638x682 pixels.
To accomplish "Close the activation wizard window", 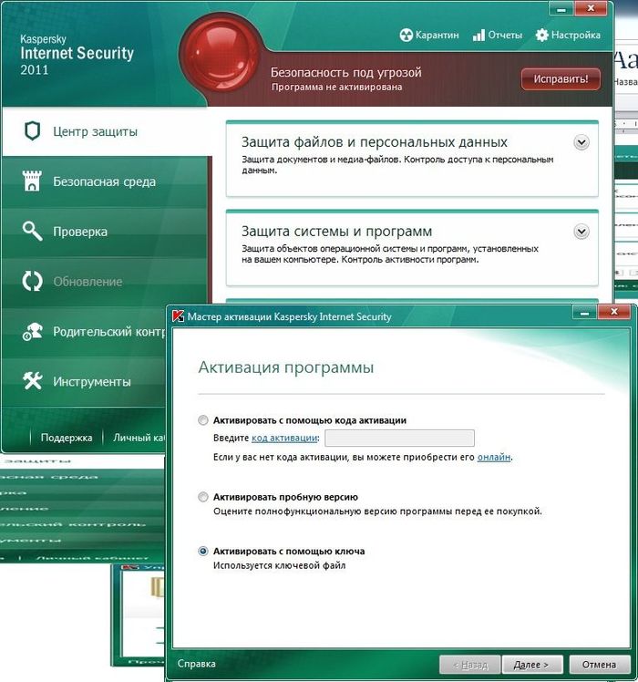I will 614,312.
